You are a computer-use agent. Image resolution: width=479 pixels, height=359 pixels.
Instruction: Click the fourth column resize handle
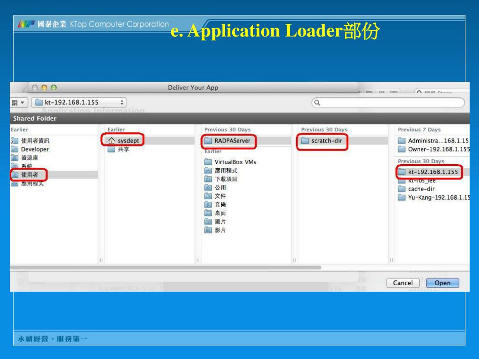tap(392, 260)
